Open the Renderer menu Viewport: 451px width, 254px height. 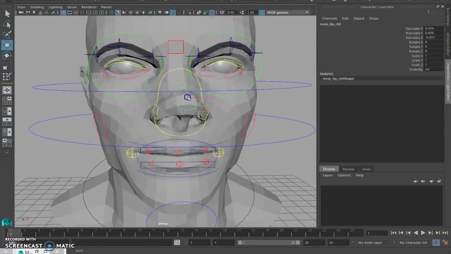tap(89, 7)
